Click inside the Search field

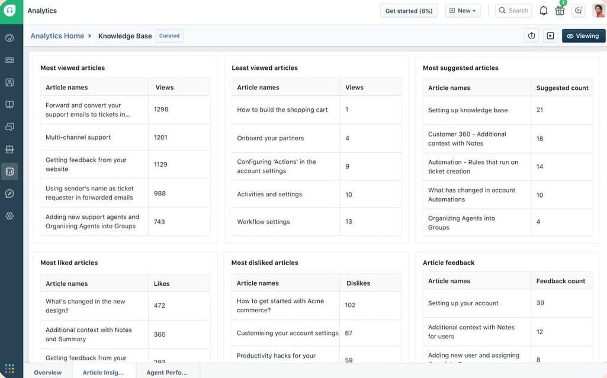[513, 10]
